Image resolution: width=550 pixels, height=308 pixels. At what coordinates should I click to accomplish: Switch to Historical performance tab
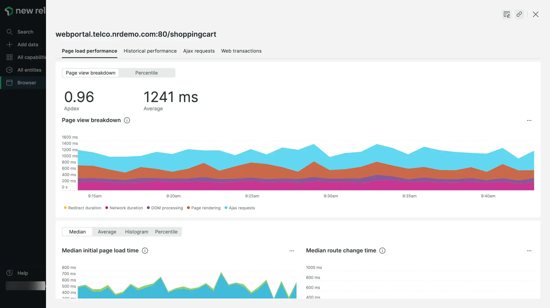coord(150,51)
